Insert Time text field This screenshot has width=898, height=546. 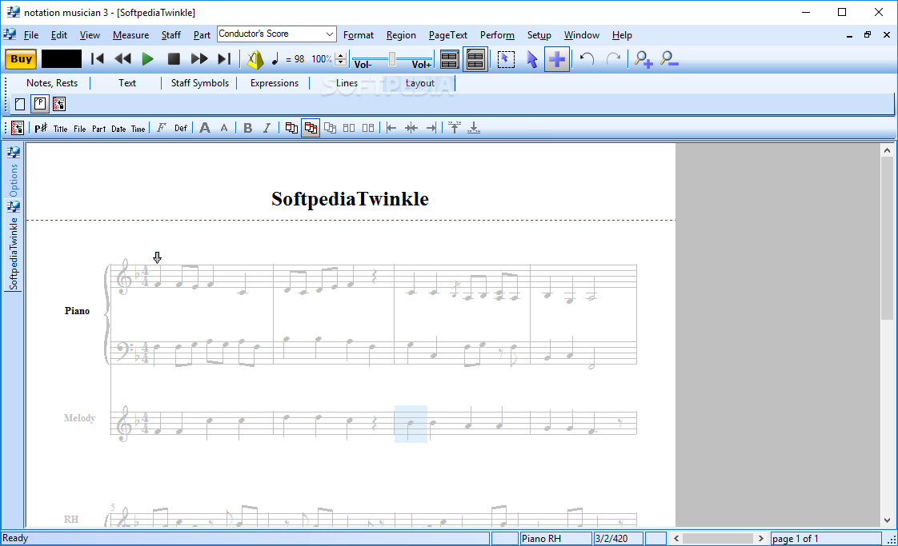(x=138, y=129)
